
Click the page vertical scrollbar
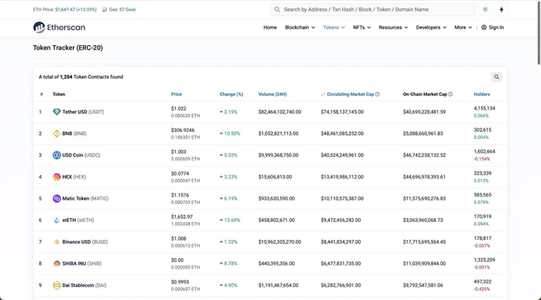point(539,34)
